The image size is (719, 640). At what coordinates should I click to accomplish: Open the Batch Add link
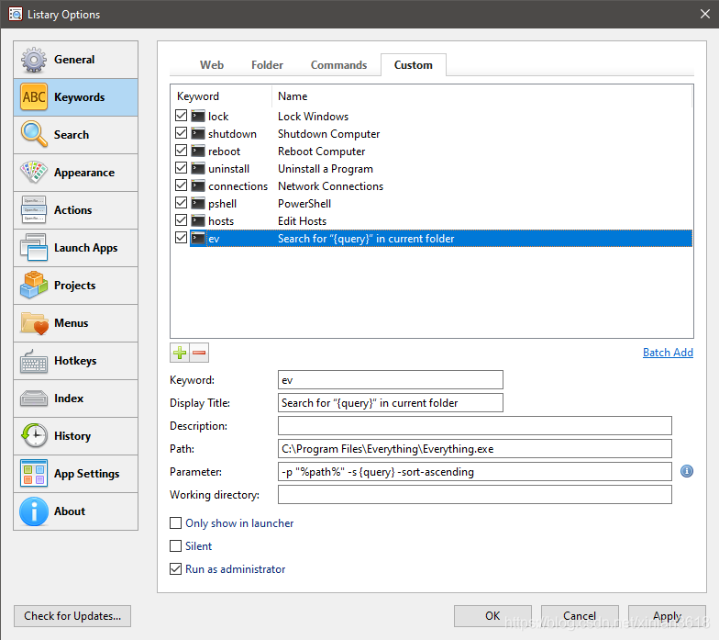(668, 353)
